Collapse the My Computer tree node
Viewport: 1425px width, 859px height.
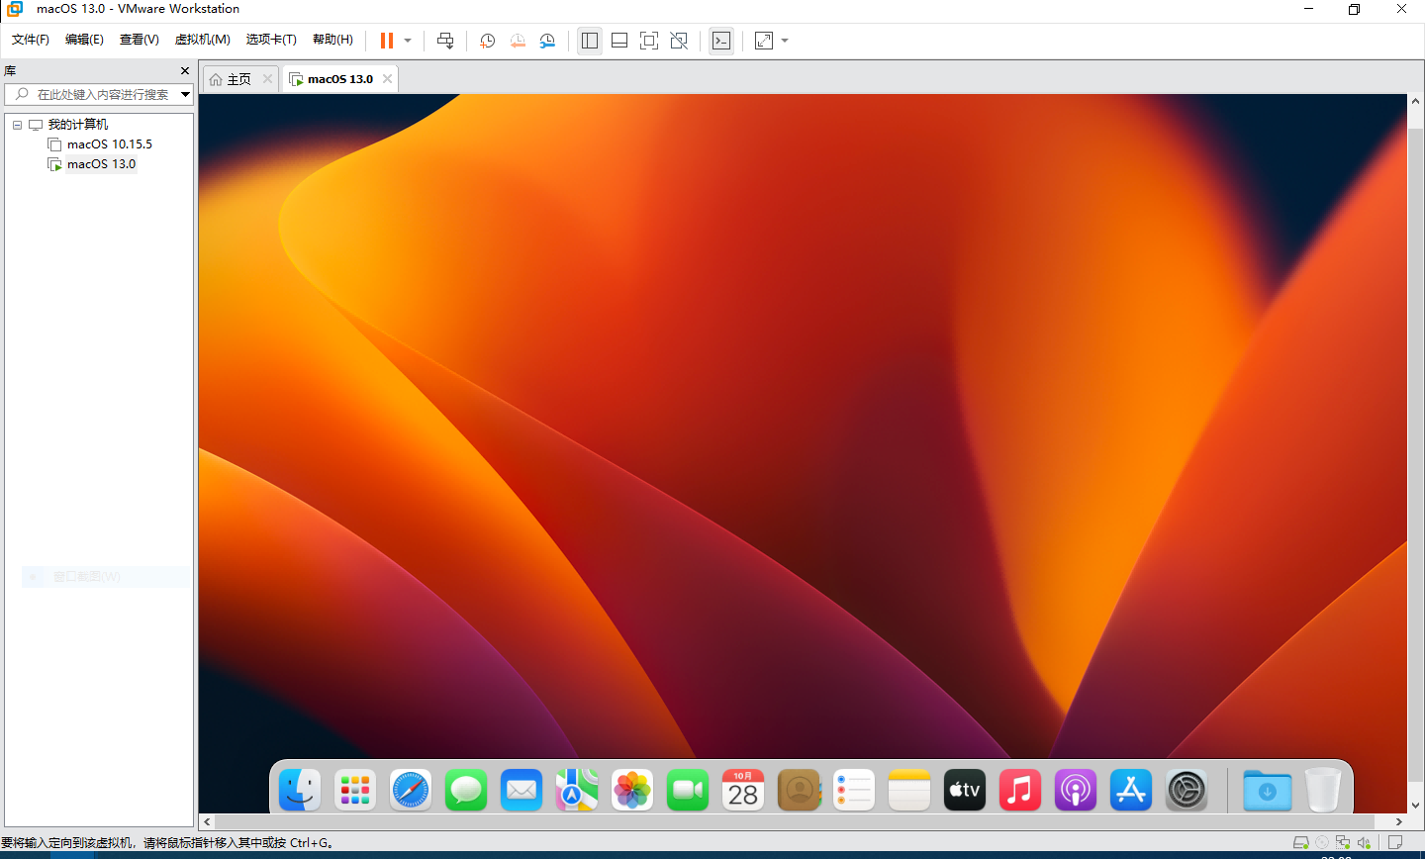(x=17, y=125)
